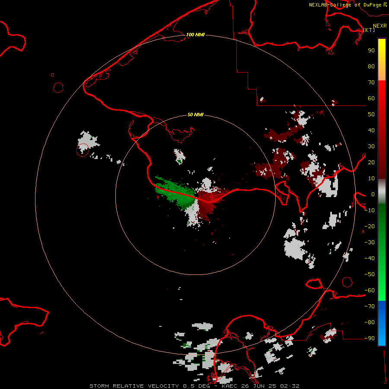Image resolution: width=389 pixels, height=389 pixels.
Task: Click the [KT] units label
Action: pyautogui.click(x=369, y=30)
